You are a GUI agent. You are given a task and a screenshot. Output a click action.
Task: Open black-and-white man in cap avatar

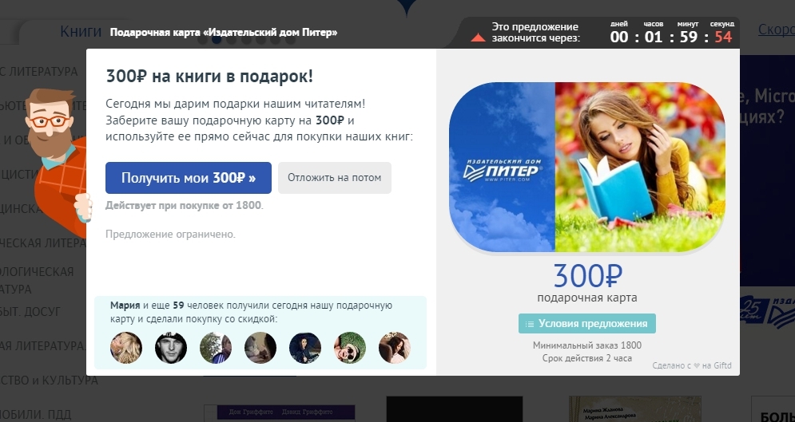tap(171, 348)
